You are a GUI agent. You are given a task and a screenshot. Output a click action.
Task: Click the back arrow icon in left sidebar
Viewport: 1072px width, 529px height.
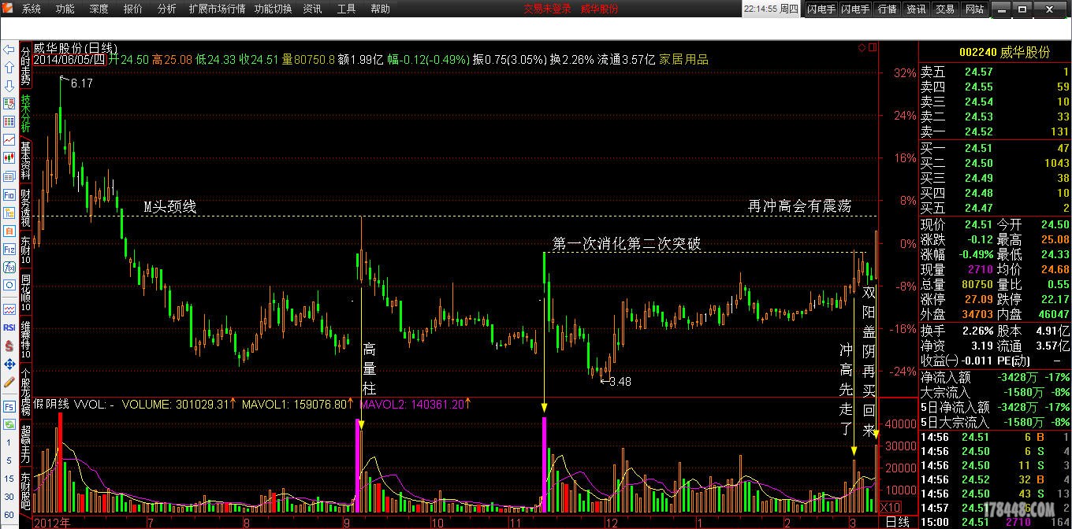pos(9,50)
